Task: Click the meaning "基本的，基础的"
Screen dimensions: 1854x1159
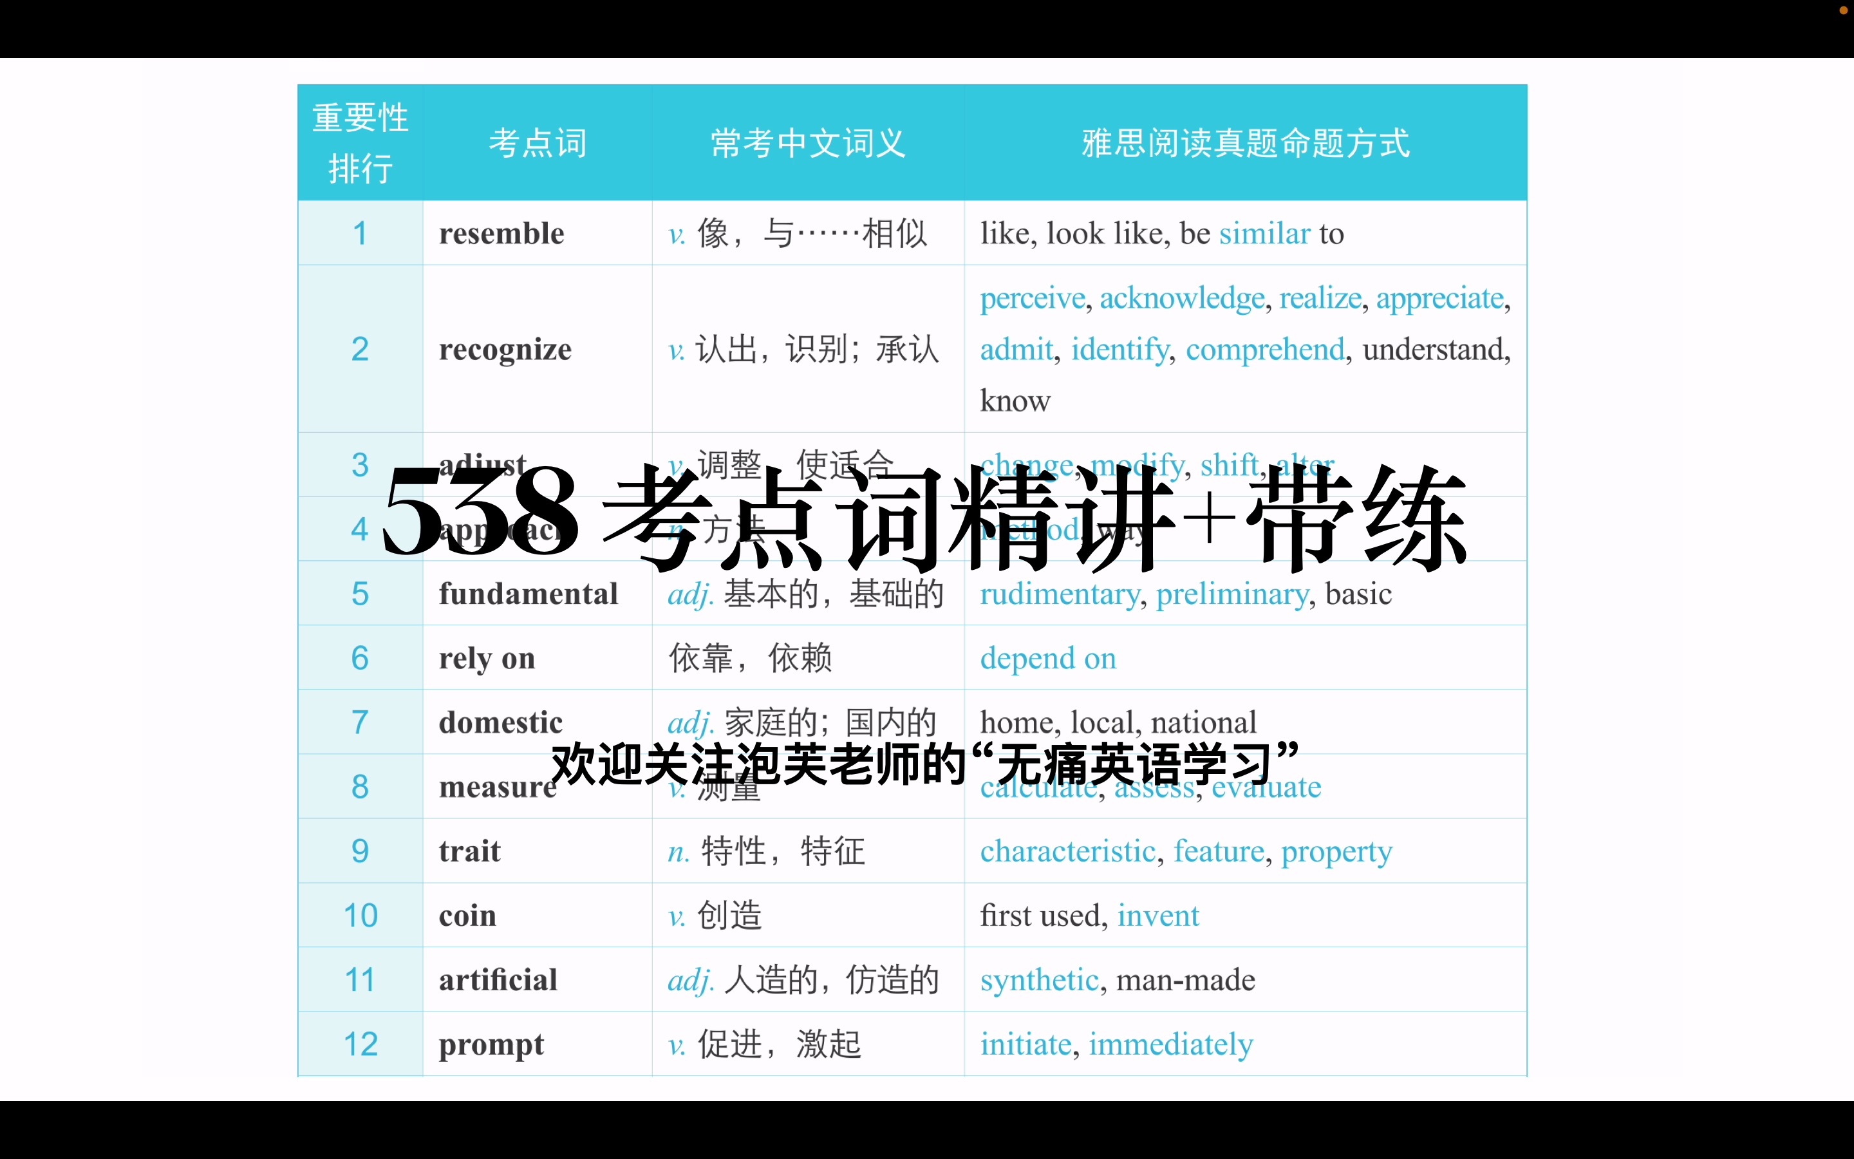Action: (834, 594)
